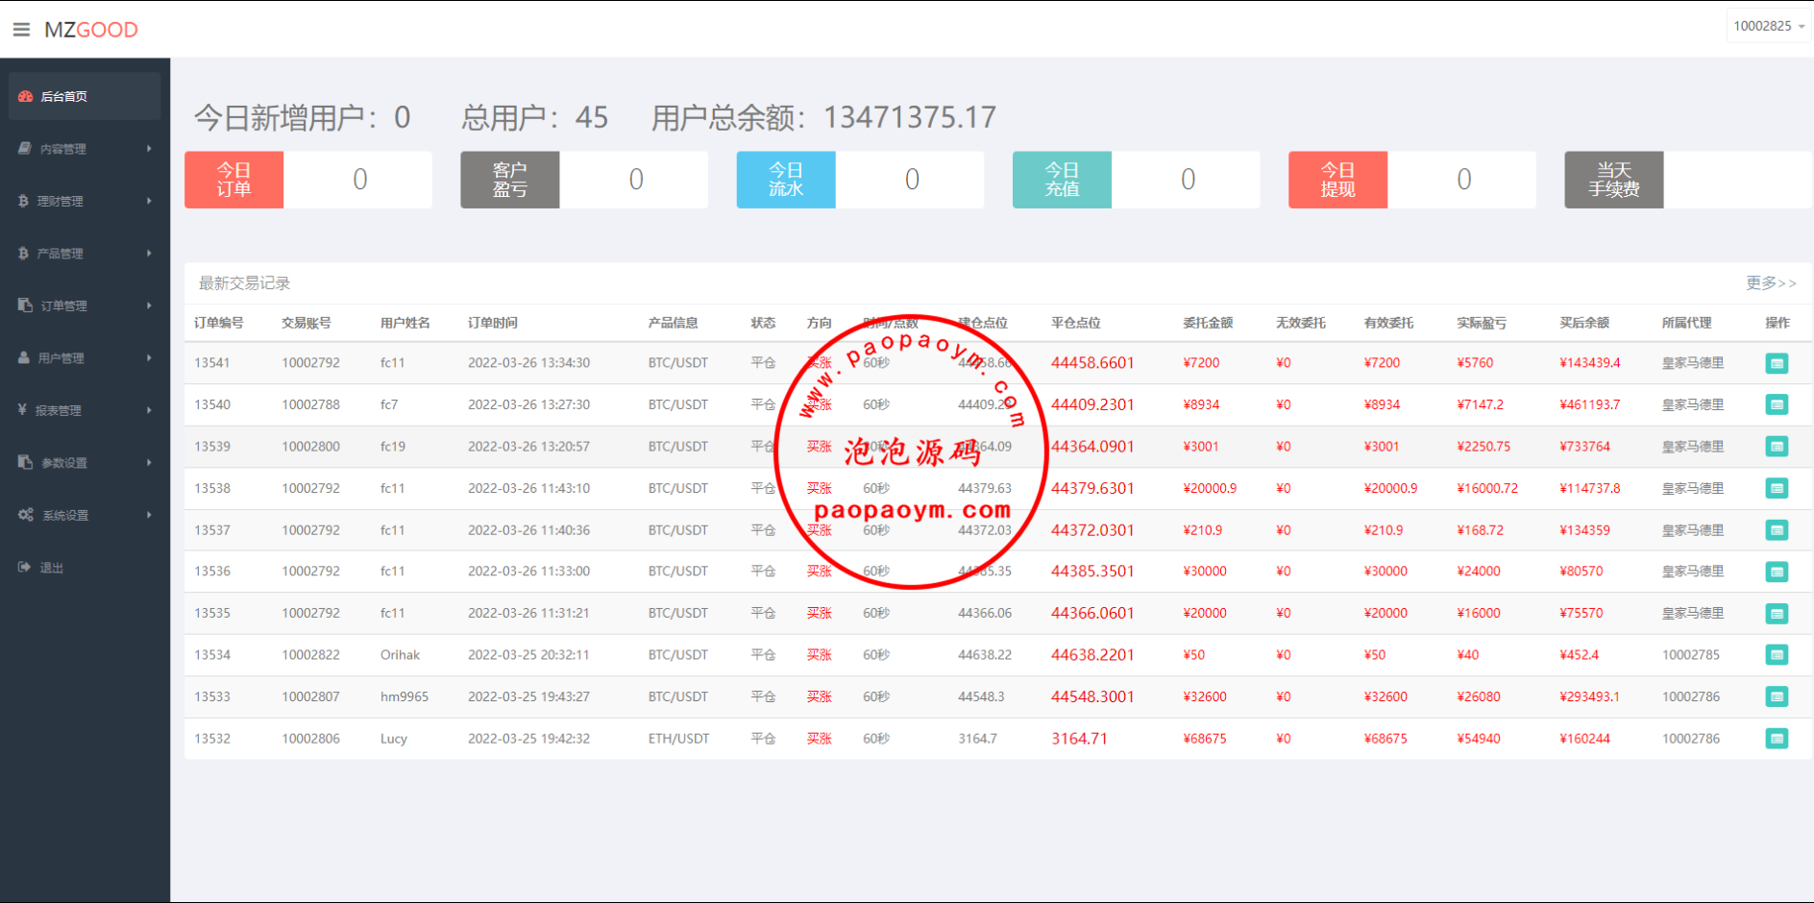1814x903 pixels.
Task: Select the 报表管理 menu item
Action: coord(59,410)
